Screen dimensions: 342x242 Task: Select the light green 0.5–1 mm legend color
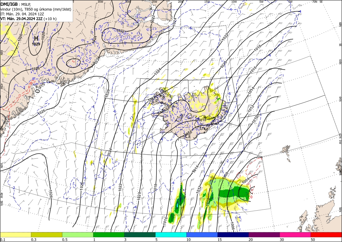point(78,234)
